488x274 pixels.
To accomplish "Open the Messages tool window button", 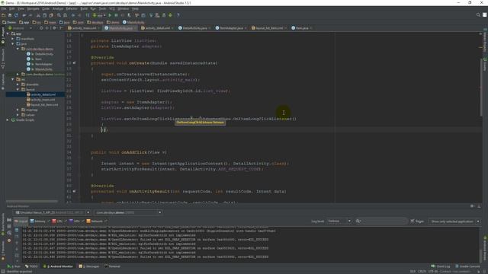I will (89, 266).
